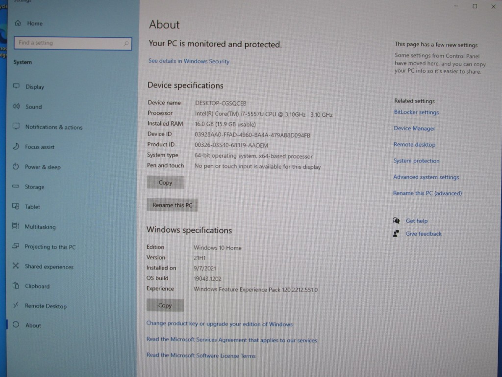The height and width of the screenshot is (377, 502).
Task: Click the Notifications & actions icon
Action: pyautogui.click(x=16, y=126)
